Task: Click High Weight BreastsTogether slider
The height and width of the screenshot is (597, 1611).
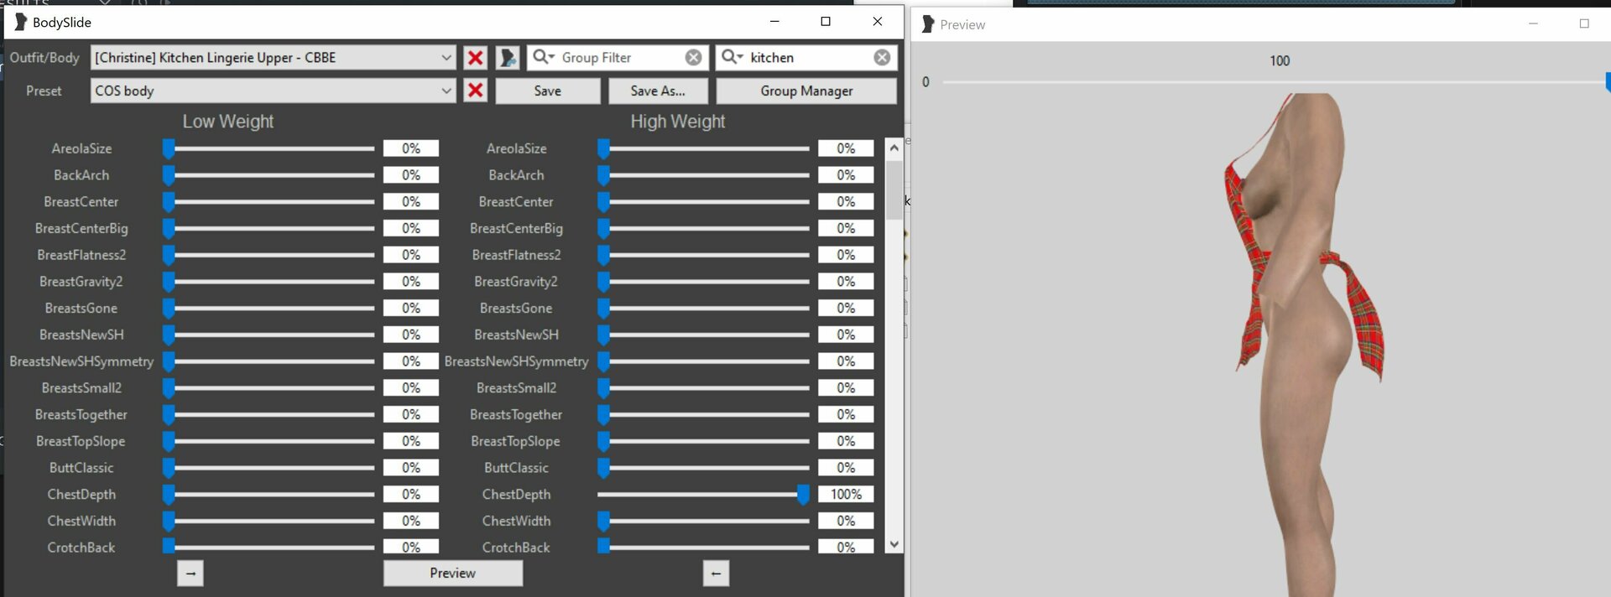Action: tap(703, 415)
